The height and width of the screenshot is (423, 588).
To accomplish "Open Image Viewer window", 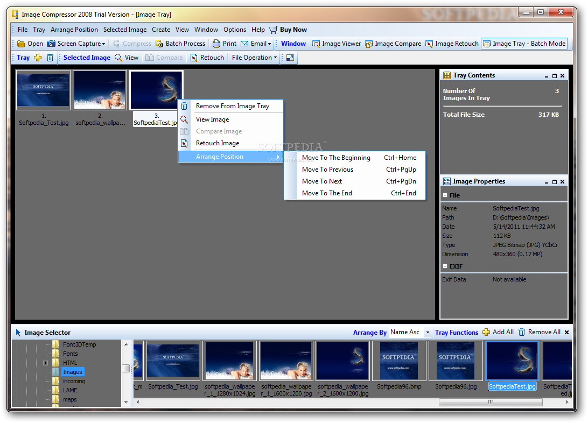I will tap(337, 44).
